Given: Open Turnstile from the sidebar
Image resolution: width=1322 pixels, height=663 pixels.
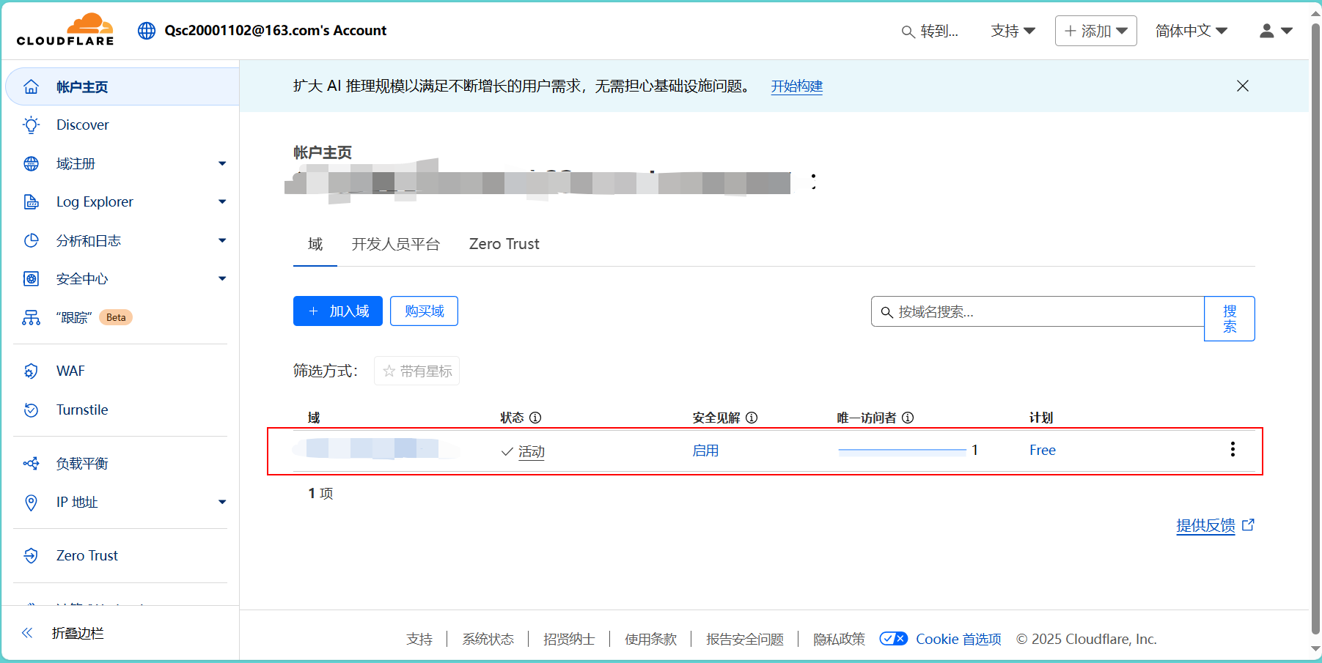Looking at the screenshot, I should coord(81,410).
